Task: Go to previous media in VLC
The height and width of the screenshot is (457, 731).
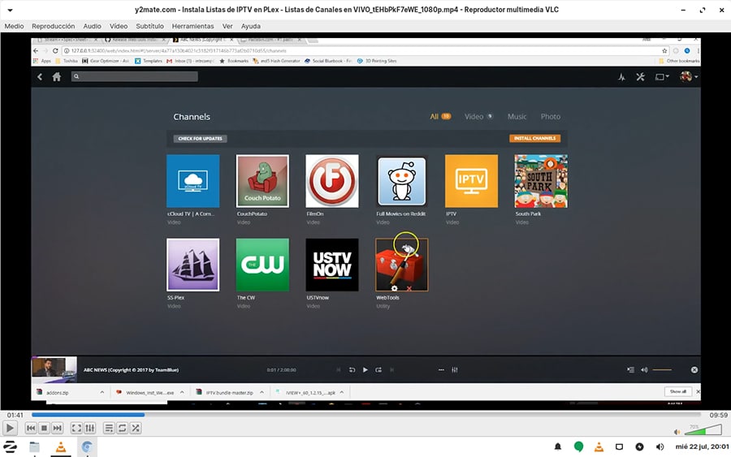Action: [x=31, y=428]
